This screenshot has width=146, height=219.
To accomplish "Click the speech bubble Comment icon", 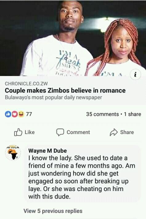I will tap(60, 132).
